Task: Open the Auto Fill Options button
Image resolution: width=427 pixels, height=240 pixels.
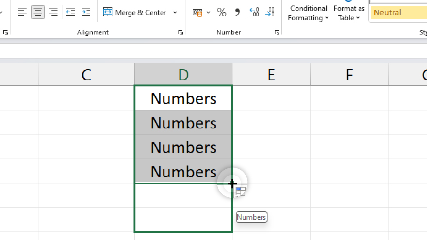Action: [x=241, y=192]
